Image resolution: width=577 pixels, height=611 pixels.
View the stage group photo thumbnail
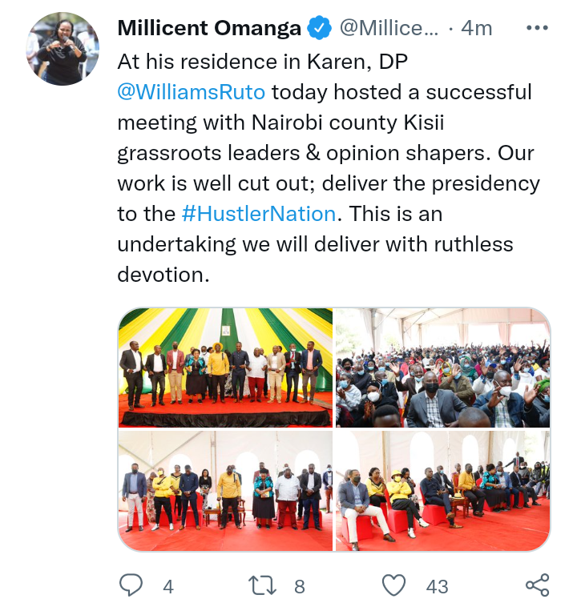click(225, 368)
